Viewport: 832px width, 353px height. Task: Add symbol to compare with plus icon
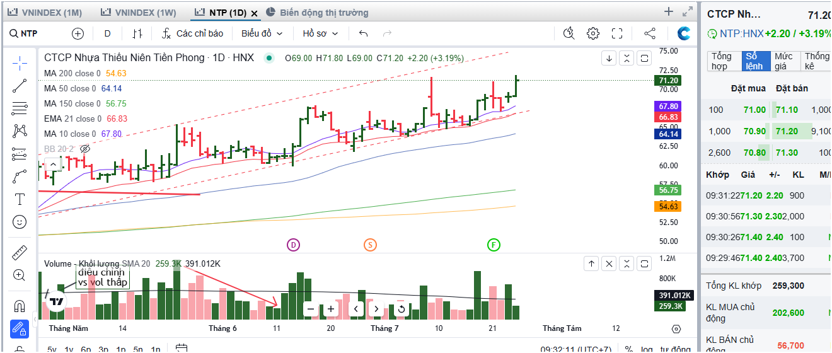coord(78,33)
